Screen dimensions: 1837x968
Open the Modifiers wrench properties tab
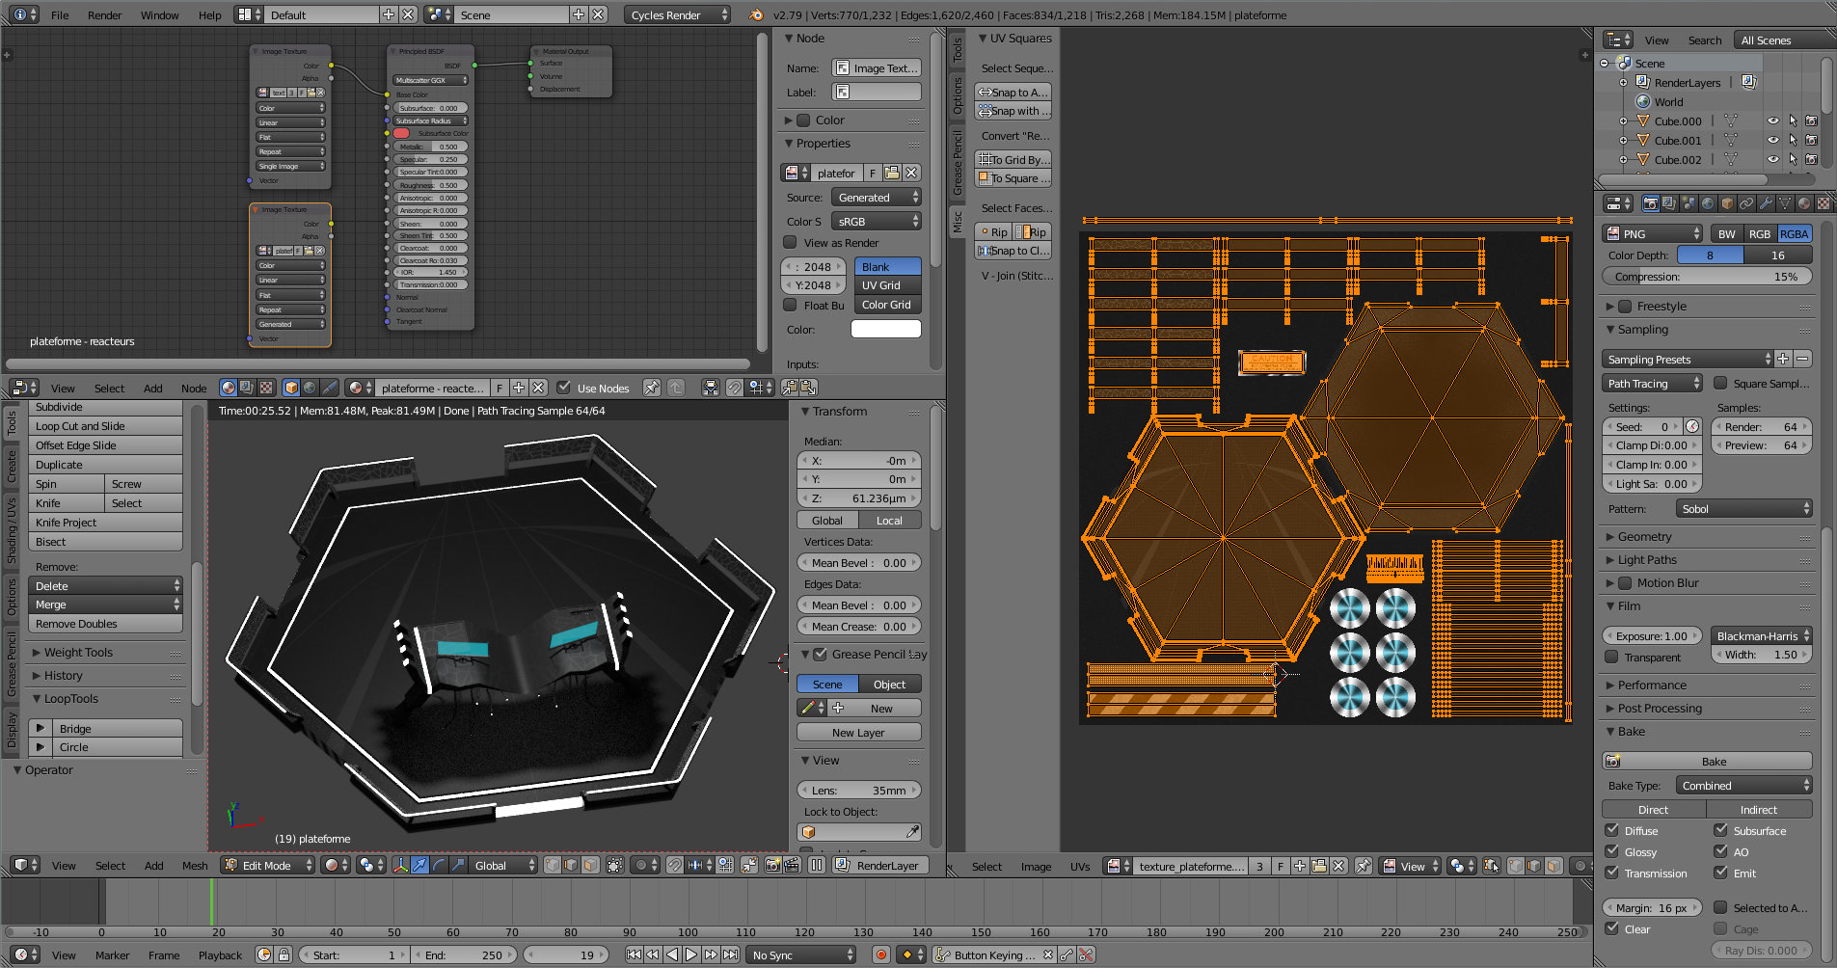click(1766, 203)
